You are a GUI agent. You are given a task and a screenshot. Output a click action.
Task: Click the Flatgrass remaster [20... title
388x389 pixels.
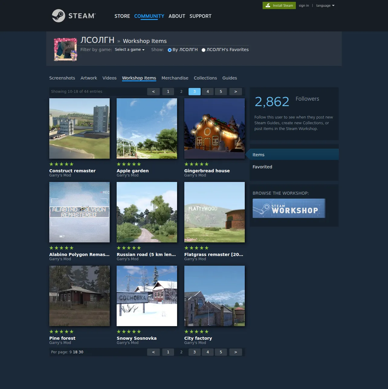pos(214,254)
